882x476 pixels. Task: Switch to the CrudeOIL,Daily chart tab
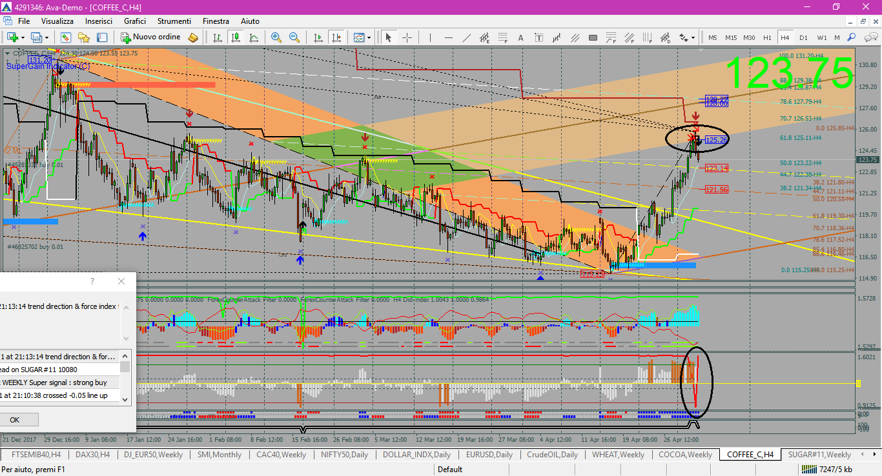(552, 455)
